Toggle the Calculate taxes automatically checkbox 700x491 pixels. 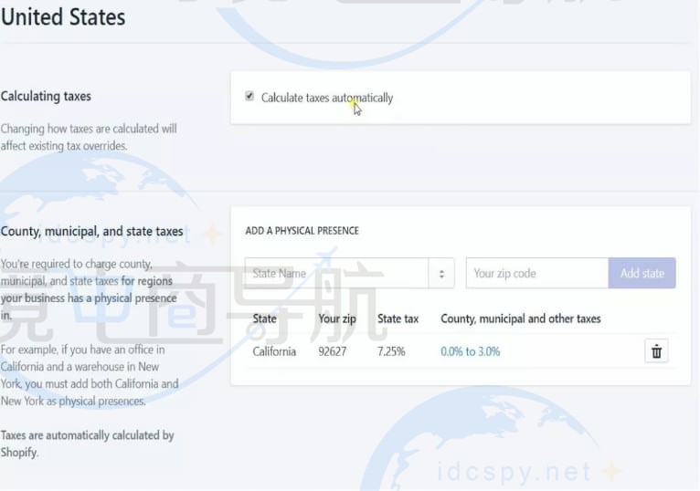(x=249, y=97)
